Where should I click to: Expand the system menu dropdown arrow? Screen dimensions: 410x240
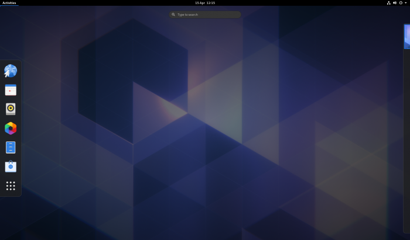click(x=406, y=3)
